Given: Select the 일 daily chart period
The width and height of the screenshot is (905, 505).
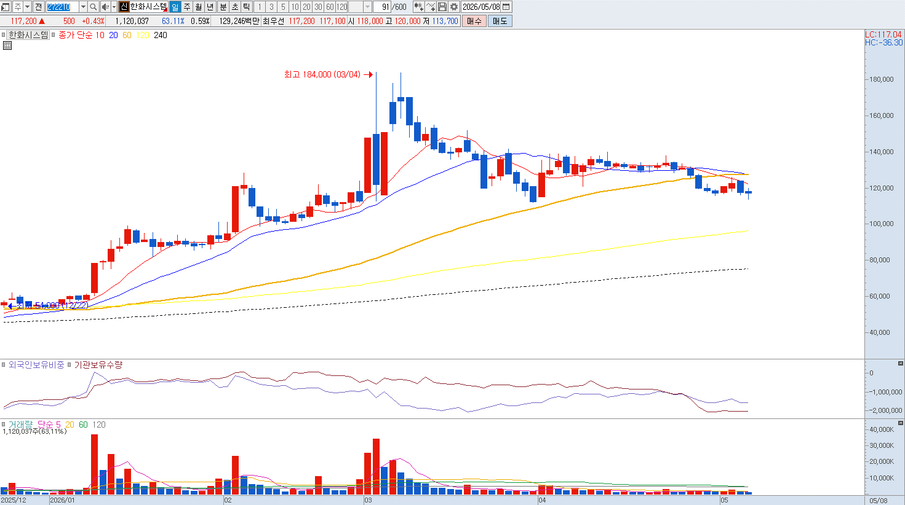Looking at the screenshot, I should [175, 7].
